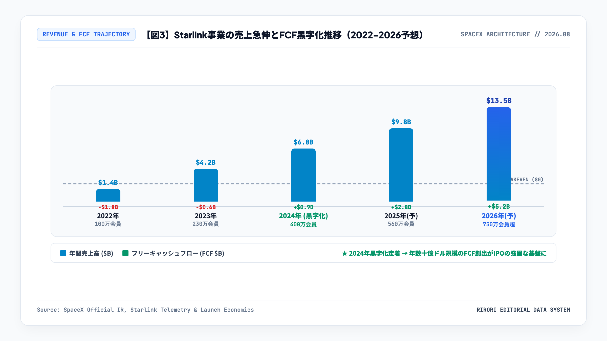Click the フリーキャッシュフロー (FCF $B) legend label
607x341 pixels.
(x=178, y=253)
